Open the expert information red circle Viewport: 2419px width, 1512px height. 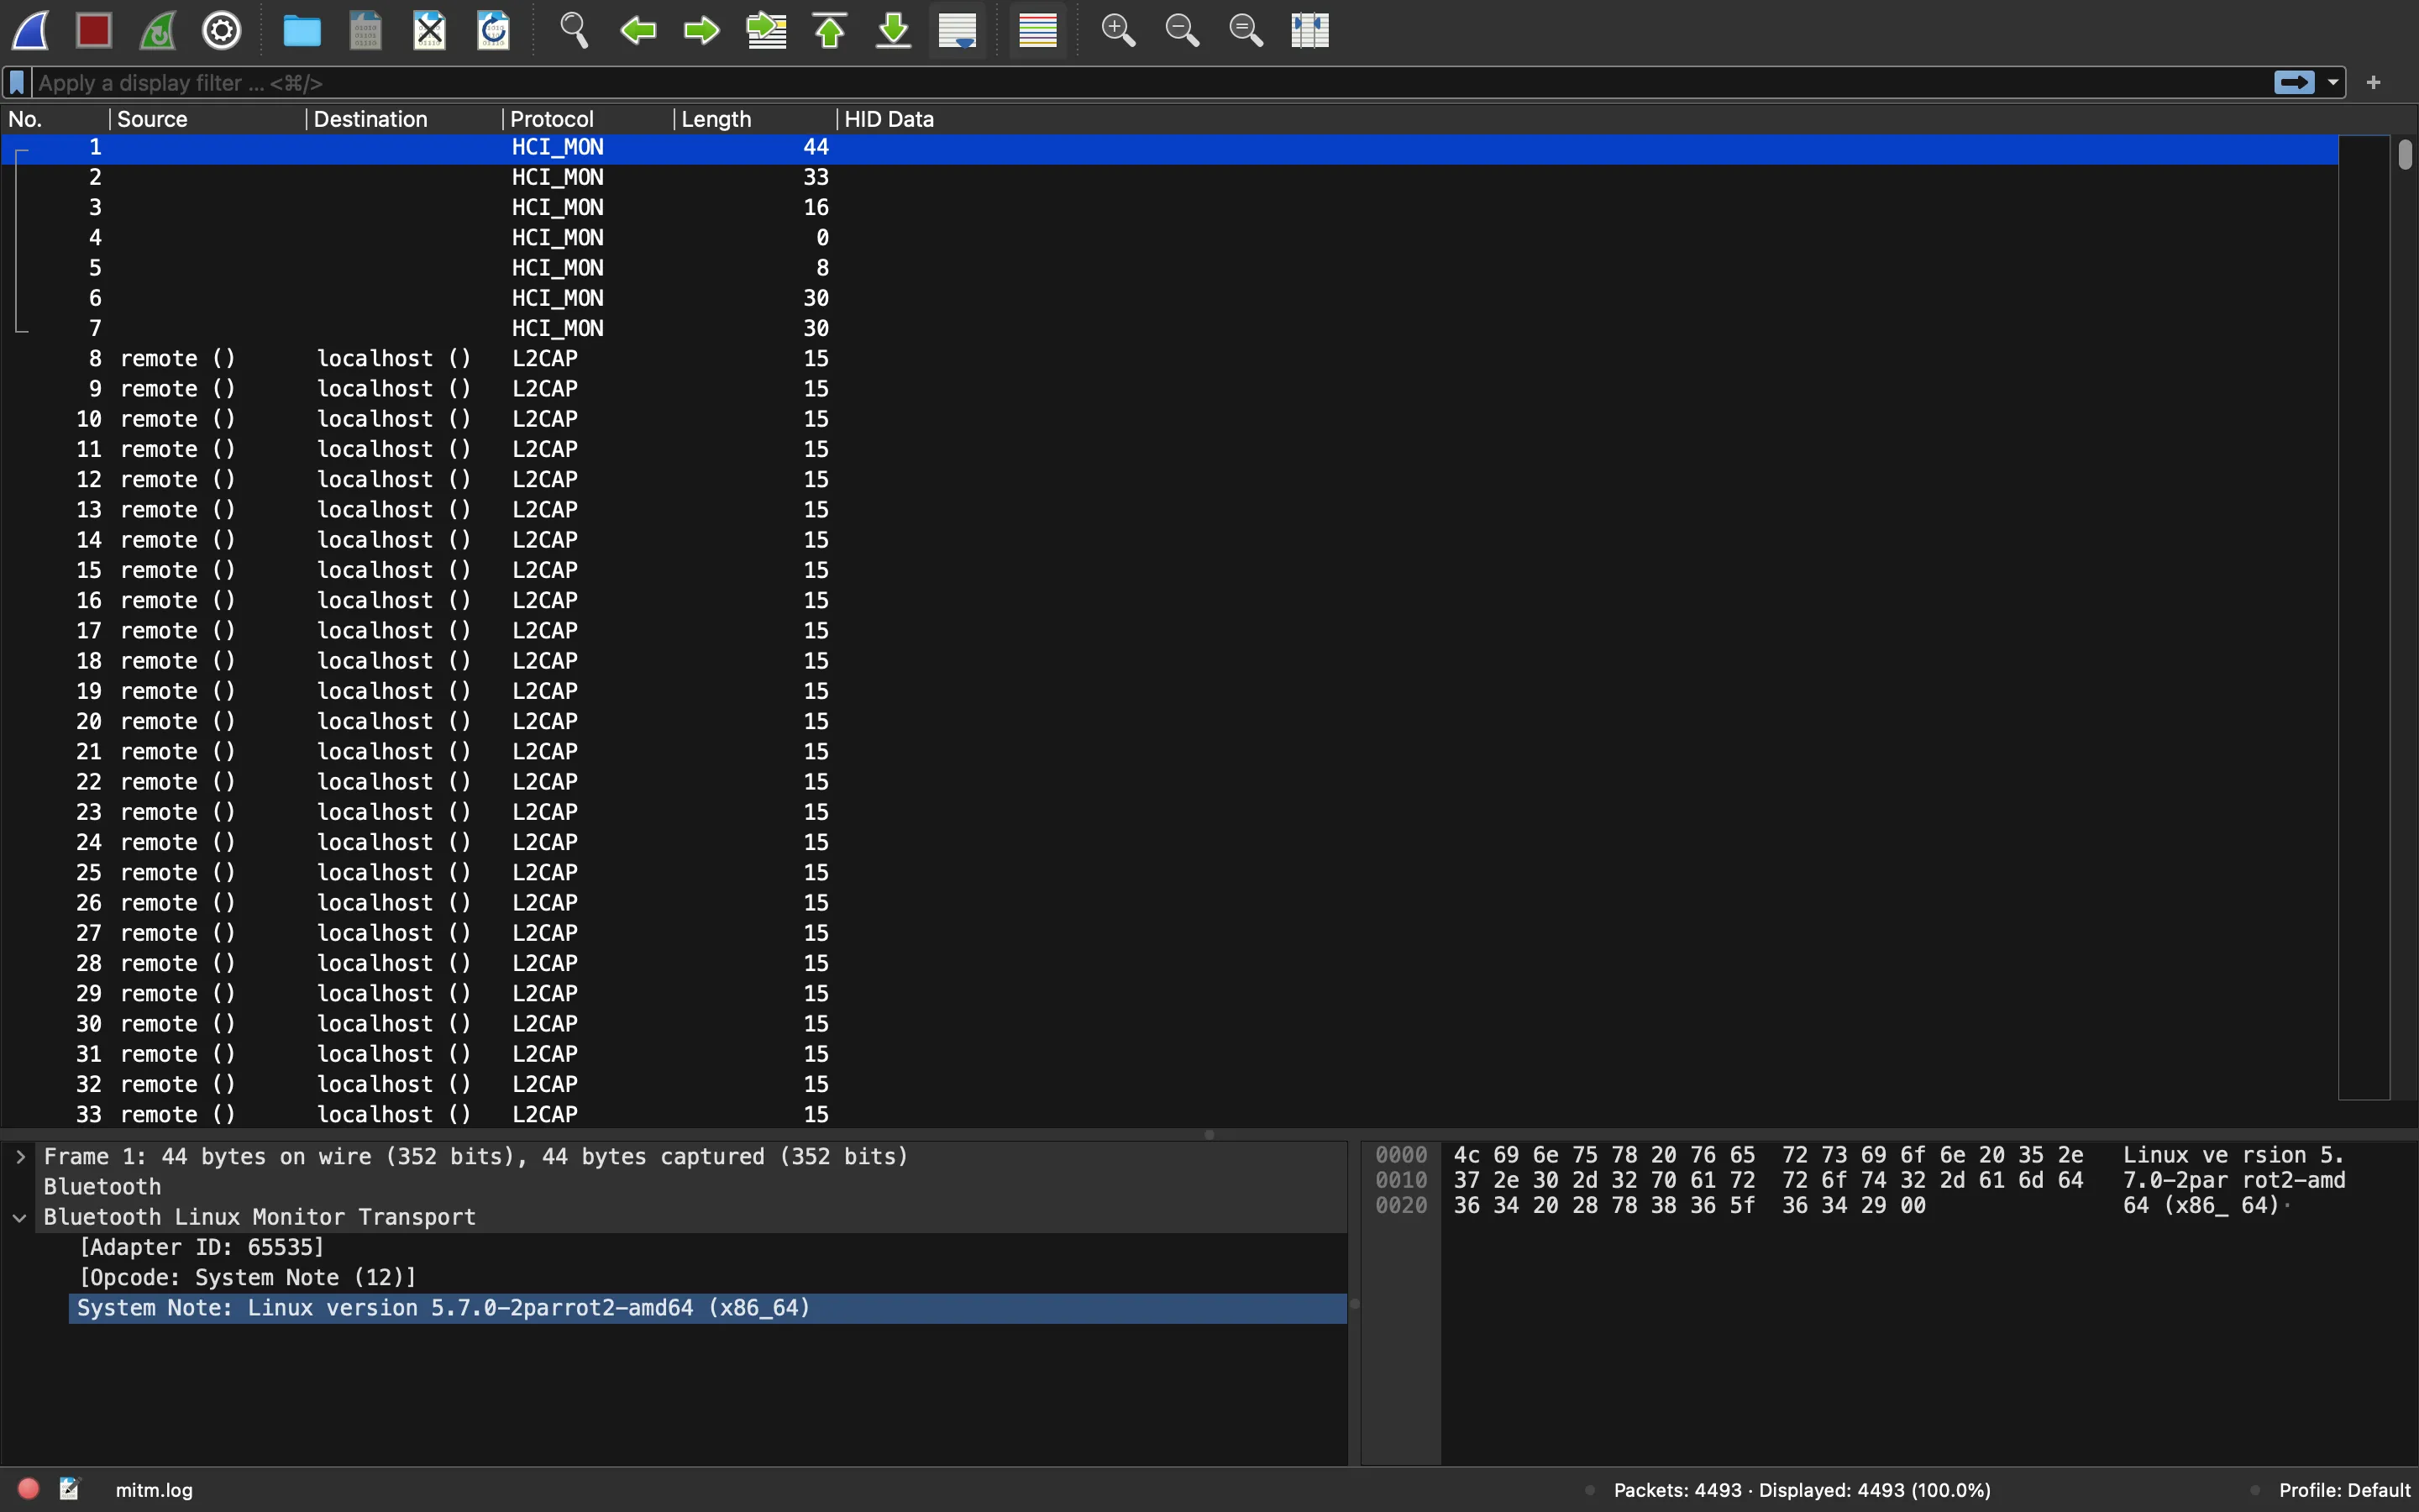pyautogui.click(x=29, y=1489)
